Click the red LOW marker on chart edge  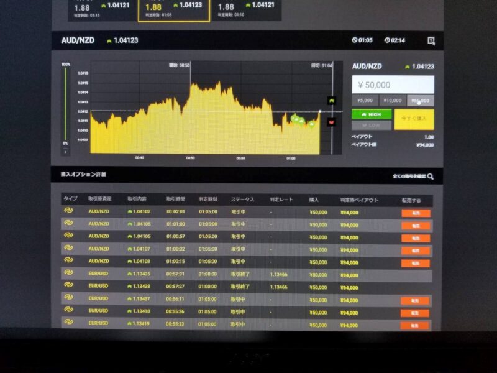(332, 121)
